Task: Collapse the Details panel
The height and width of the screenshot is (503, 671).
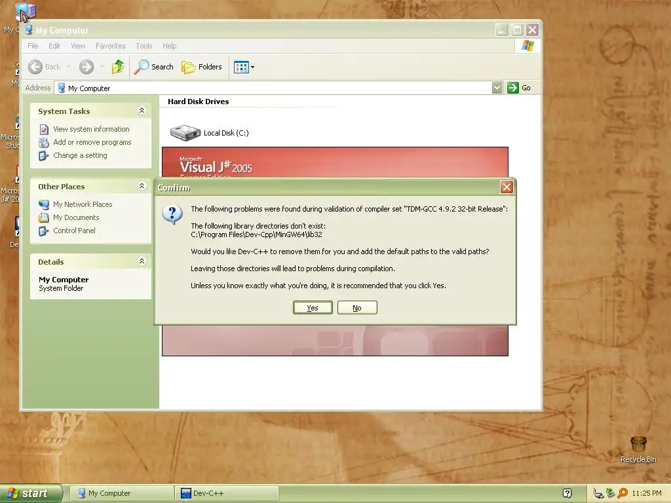Action: point(142,261)
